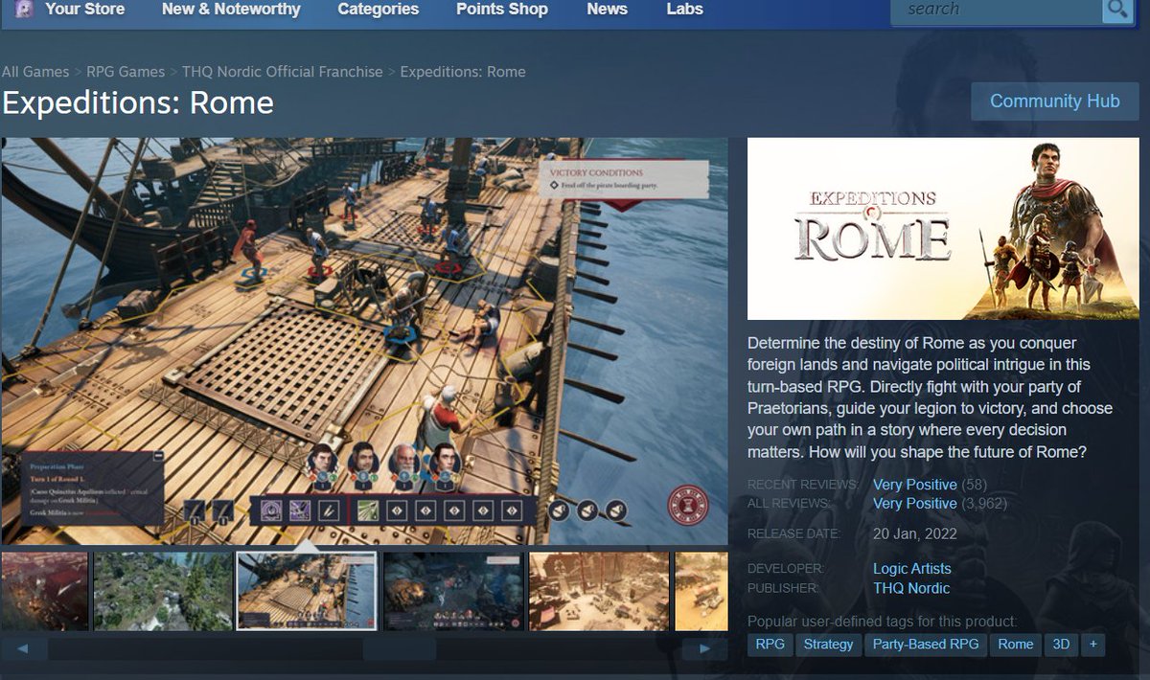Select the RPG tag

(x=770, y=645)
